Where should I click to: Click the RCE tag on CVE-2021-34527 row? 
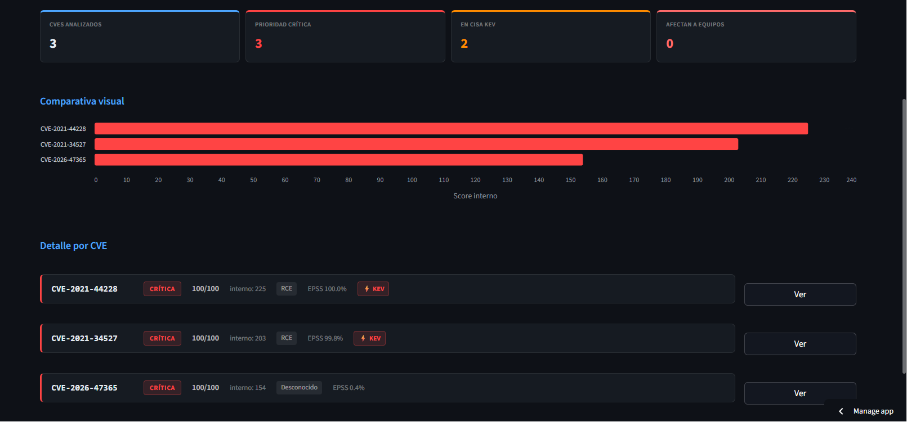pyautogui.click(x=287, y=338)
